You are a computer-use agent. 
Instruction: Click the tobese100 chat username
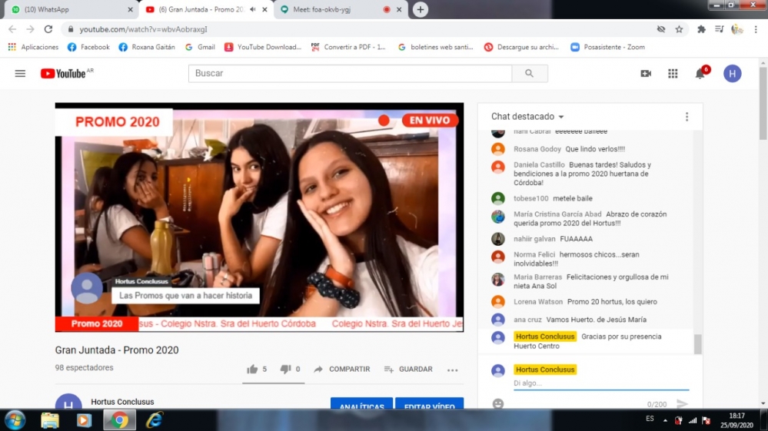531,199
